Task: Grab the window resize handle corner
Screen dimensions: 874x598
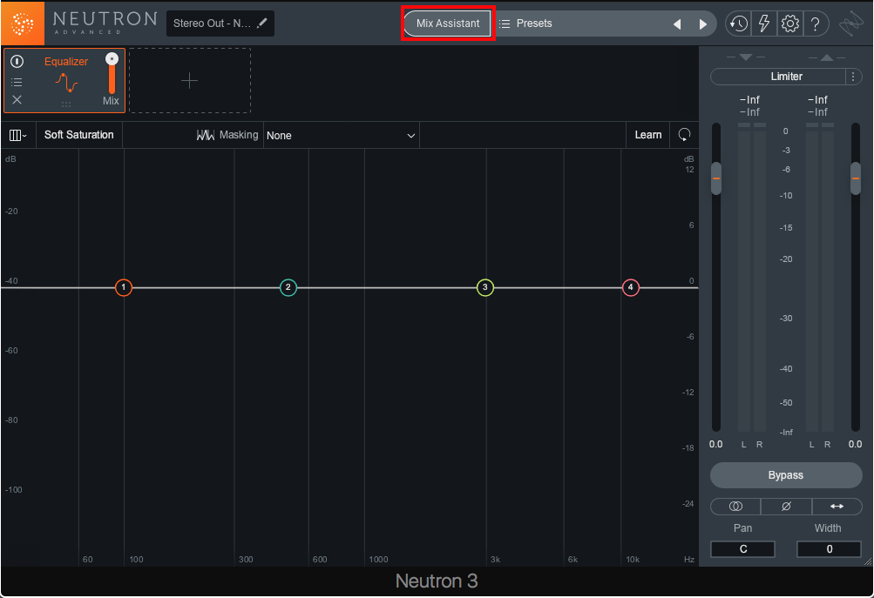Action: [x=867, y=561]
